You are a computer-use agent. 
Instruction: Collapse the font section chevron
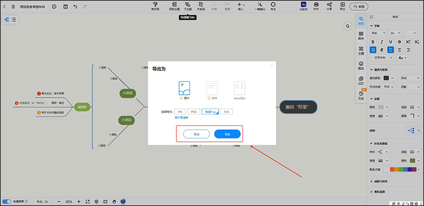point(371,26)
